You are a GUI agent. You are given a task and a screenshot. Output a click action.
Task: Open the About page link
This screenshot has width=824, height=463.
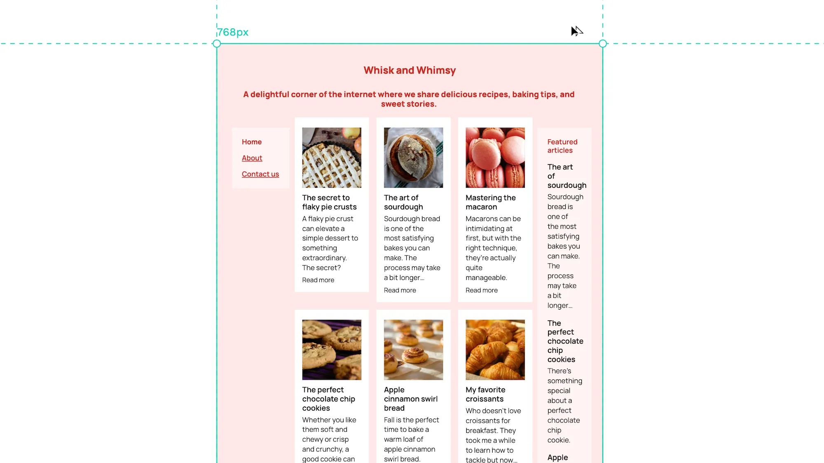(x=252, y=158)
